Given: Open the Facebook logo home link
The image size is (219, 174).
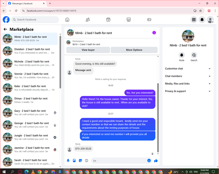Looking at the screenshot, I should pyautogui.click(x=6, y=20).
